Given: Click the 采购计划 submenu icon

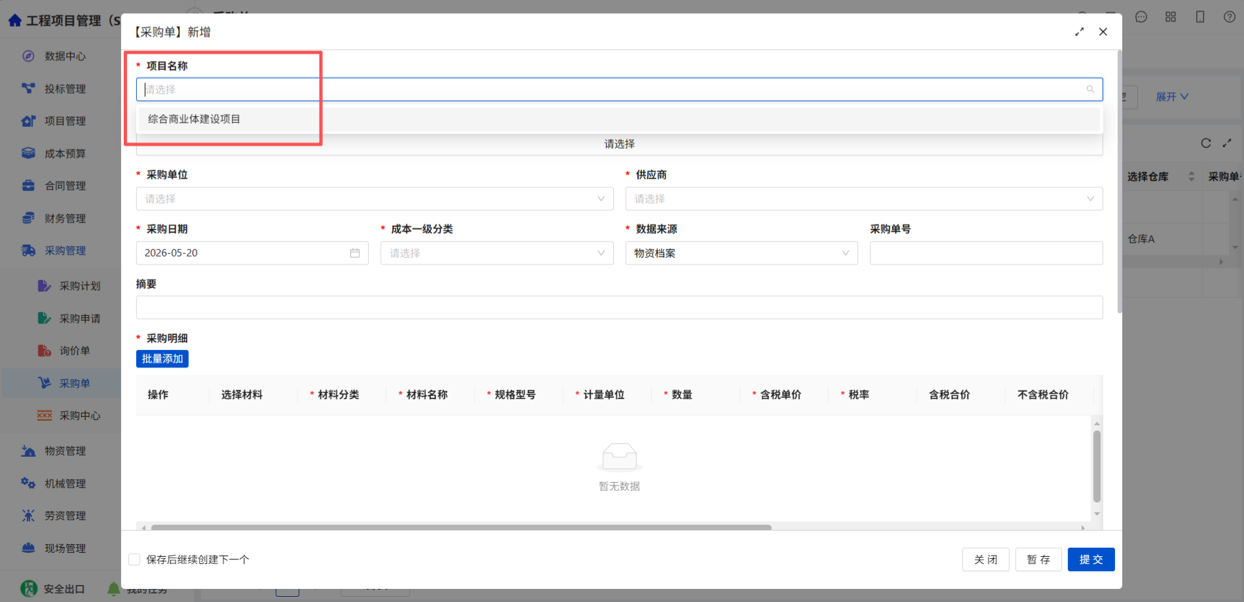Looking at the screenshot, I should click(44, 286).
